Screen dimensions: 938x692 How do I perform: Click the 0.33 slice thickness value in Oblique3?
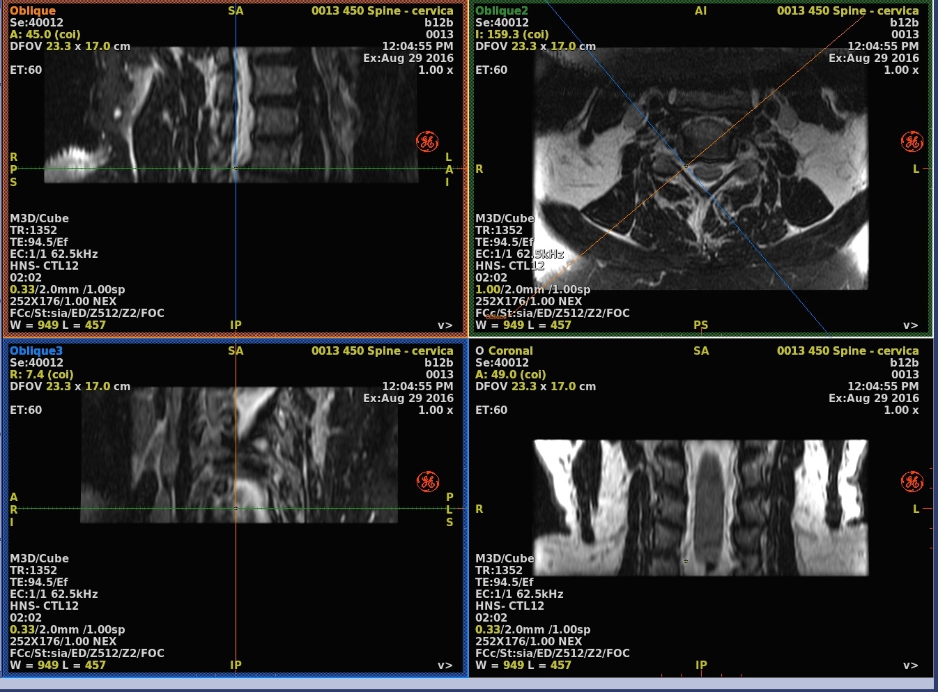22,629
